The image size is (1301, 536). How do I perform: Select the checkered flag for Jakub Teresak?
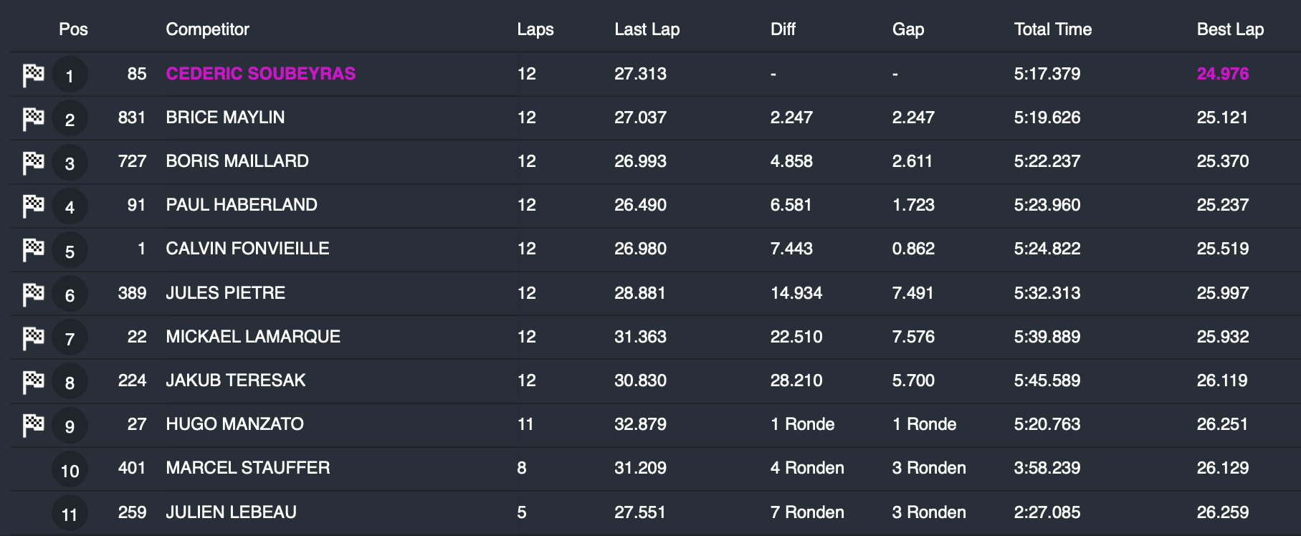(33, 381)
